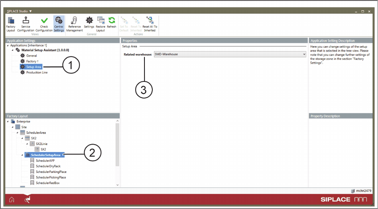Select Material Setup Assistant [1.0.0.0]
The height and width of the screenshot is (209, 378).
45,50
